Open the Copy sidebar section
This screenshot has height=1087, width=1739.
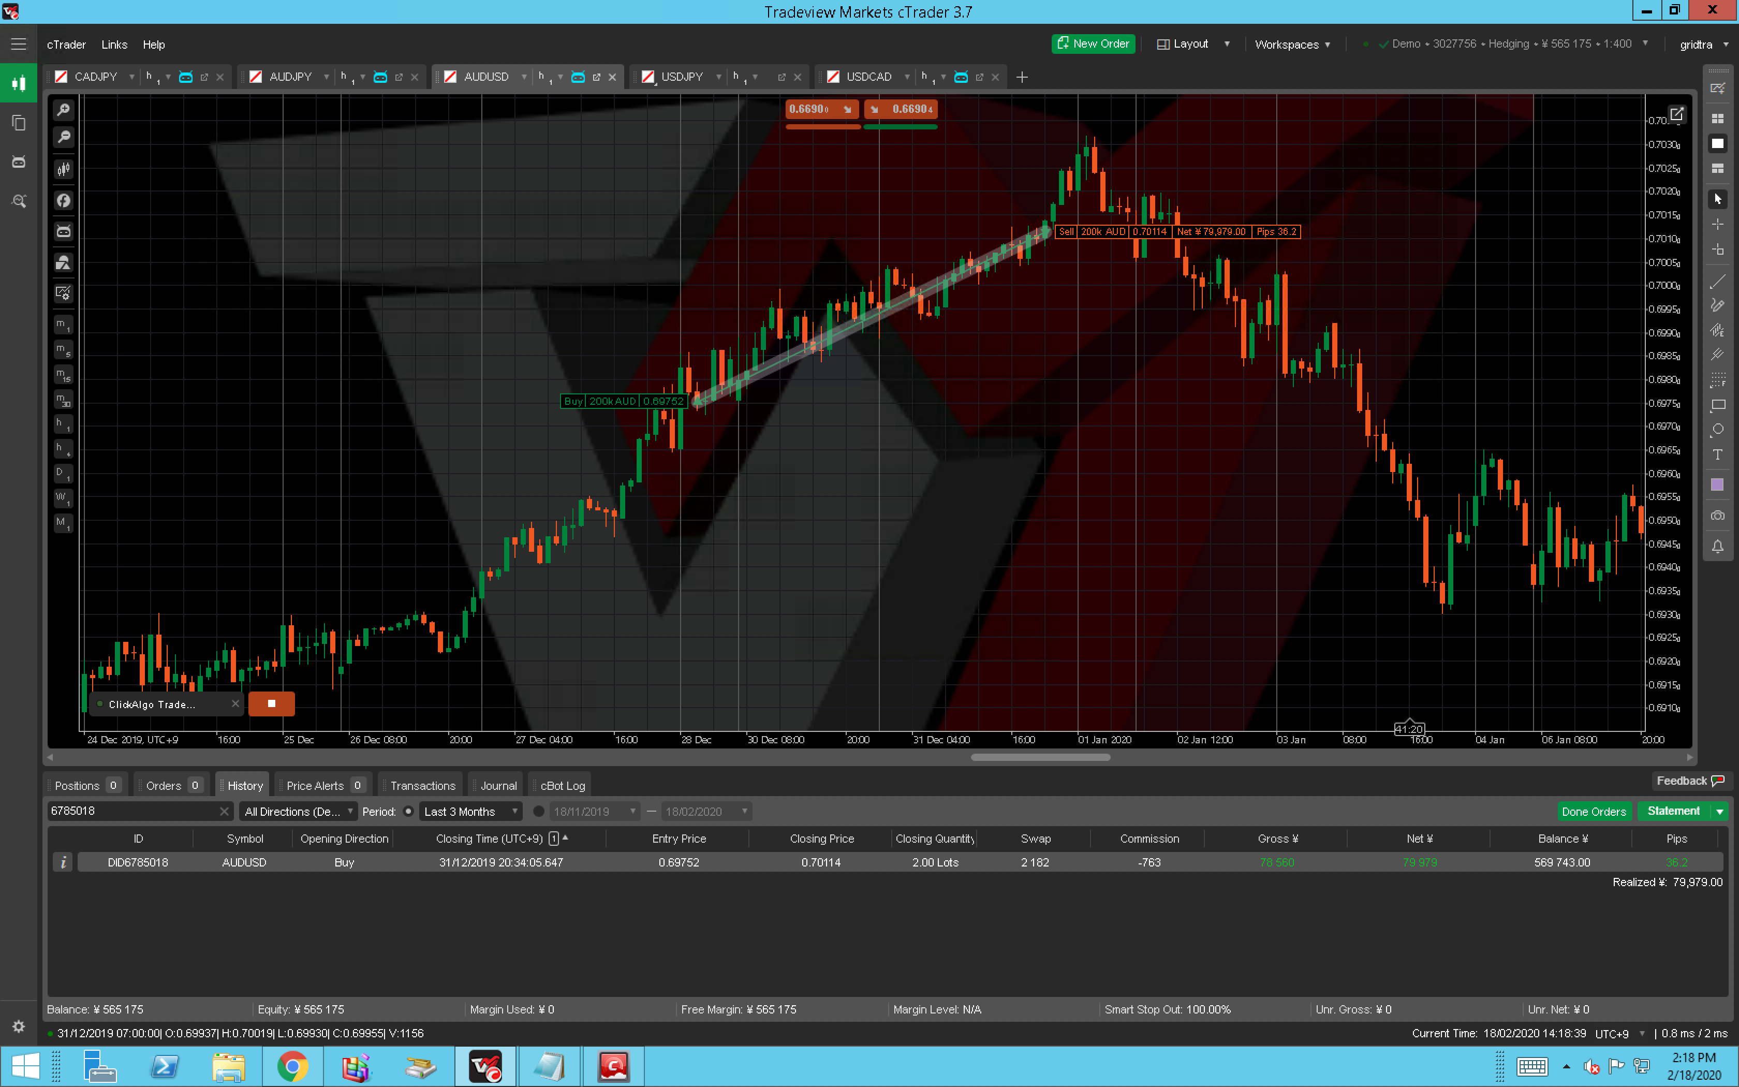[19, 123]
